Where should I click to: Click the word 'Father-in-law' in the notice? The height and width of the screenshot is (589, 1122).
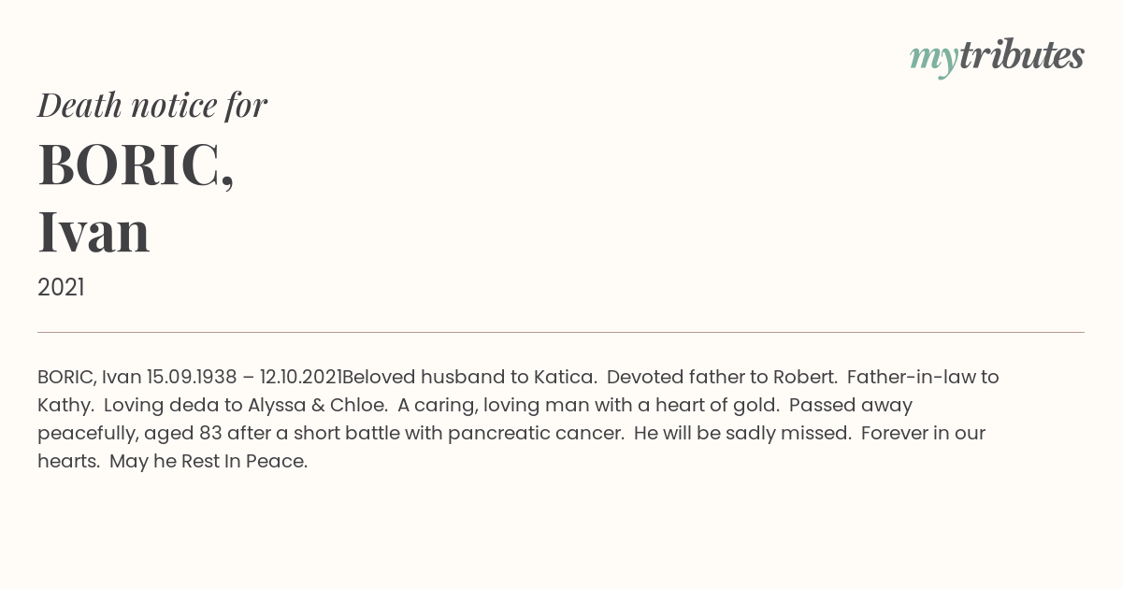912,378
